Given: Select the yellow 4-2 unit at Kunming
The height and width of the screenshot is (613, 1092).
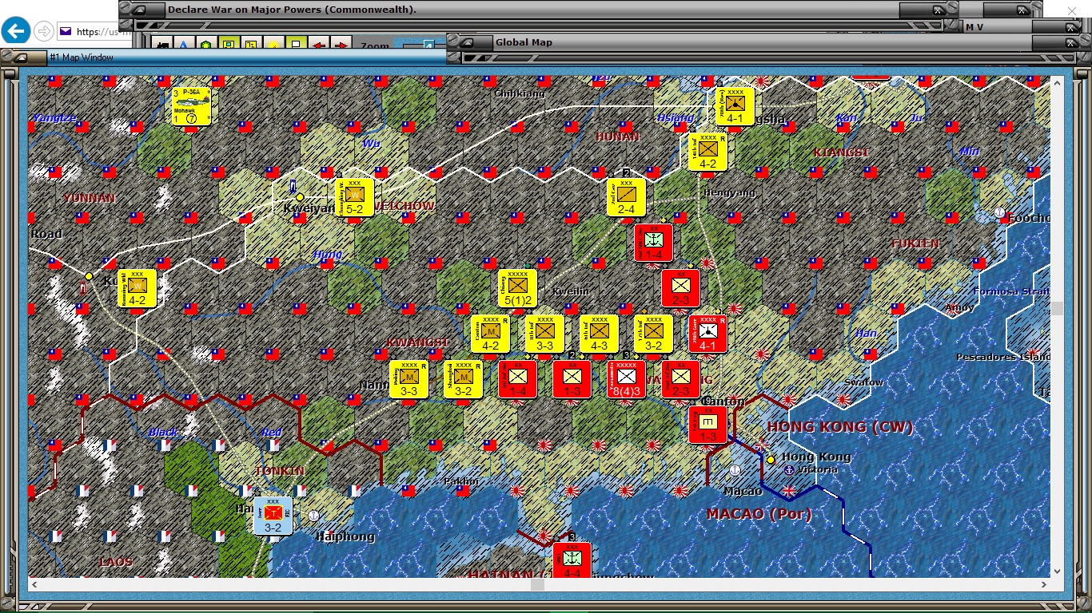Looking at the screenshot, I should coord(137,288).
